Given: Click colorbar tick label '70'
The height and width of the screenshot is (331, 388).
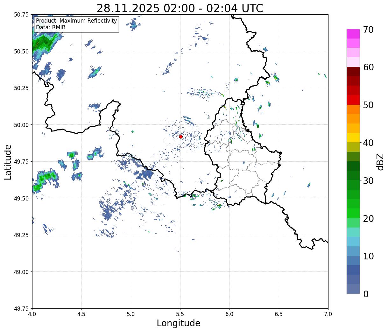Looking at the screenshot, I should pos(368,30).
